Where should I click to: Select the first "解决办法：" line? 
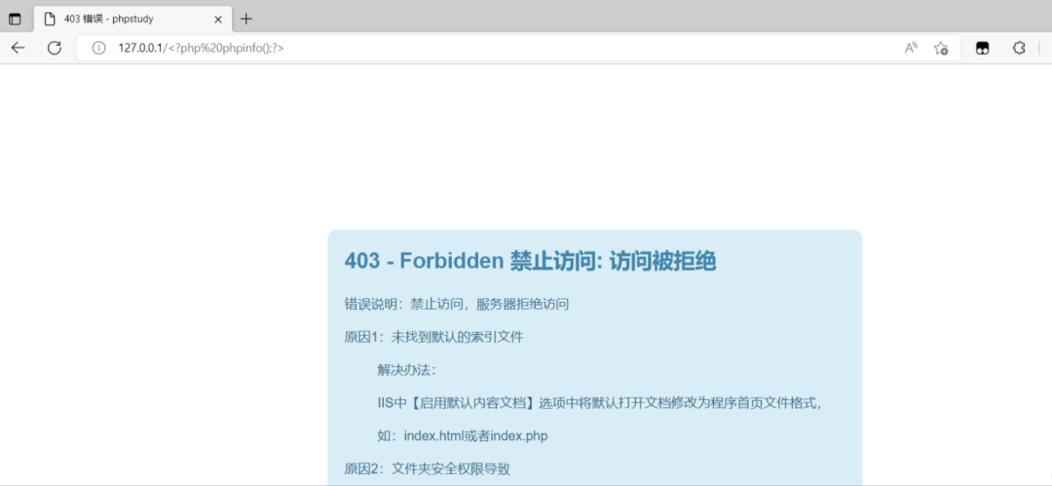[x=407, y=370]
